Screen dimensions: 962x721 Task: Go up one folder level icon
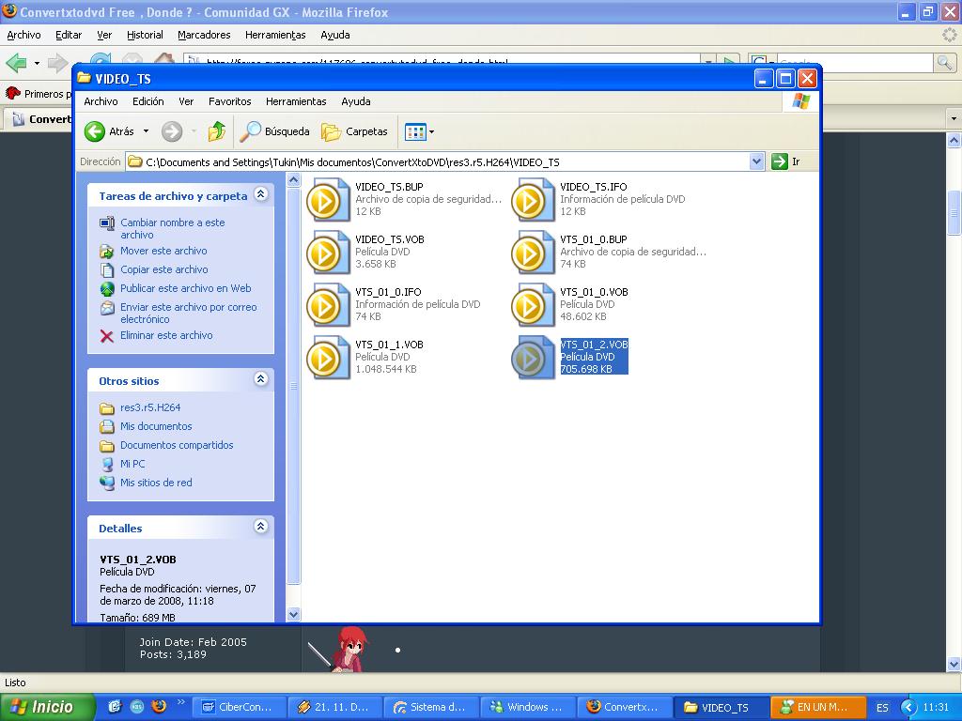(x=217, y=131)
